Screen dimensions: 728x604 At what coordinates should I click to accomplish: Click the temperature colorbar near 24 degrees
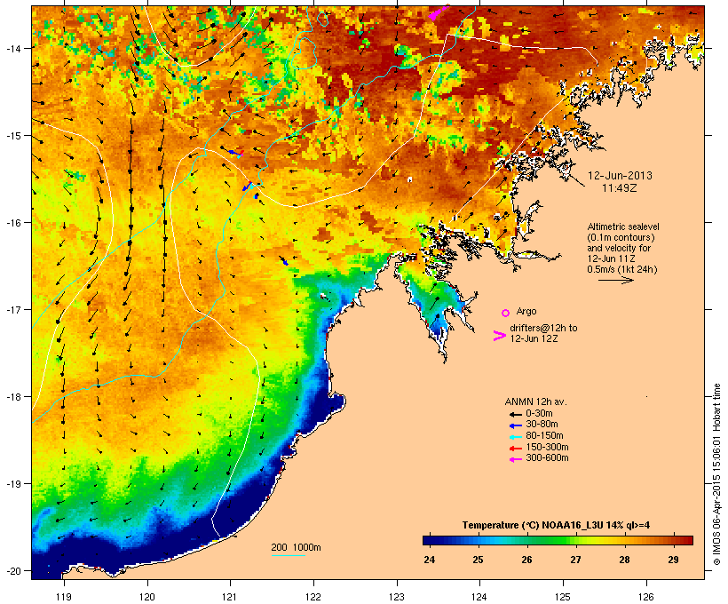click(x=430, y=540)
